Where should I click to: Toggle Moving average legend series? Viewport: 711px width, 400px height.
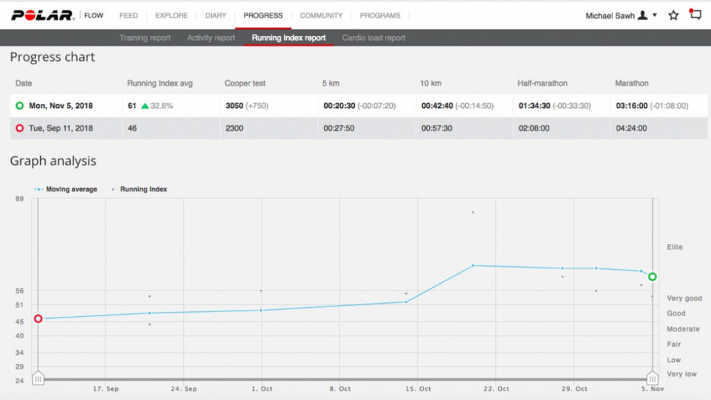pos(67,189)
